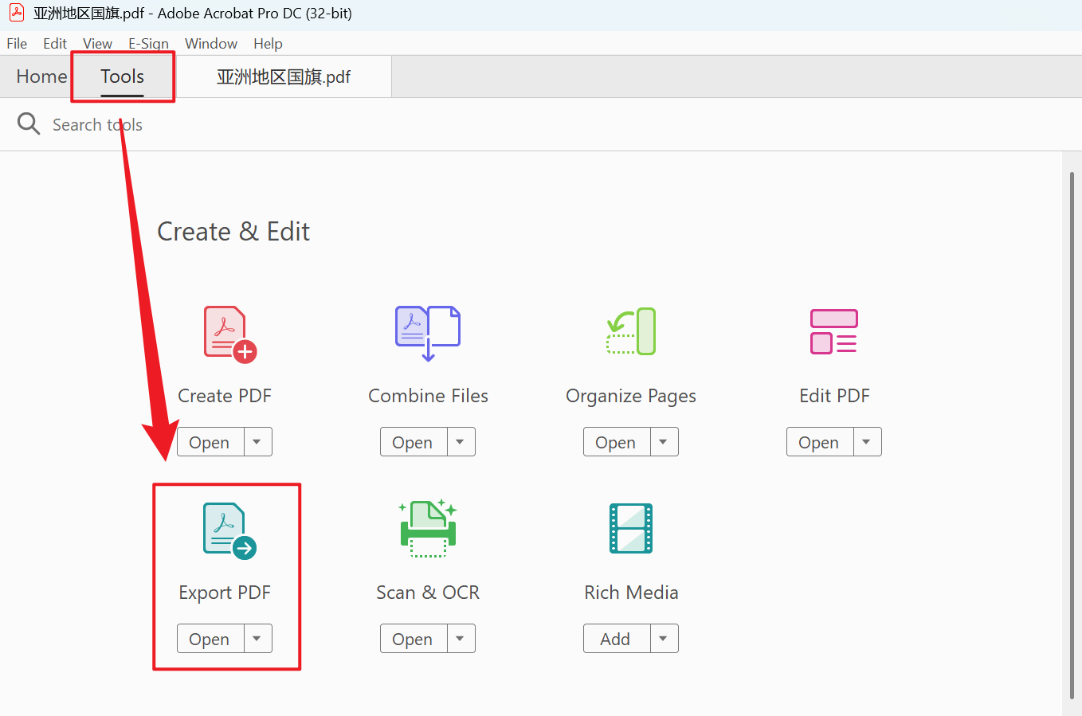Screen dimensions: 1082x716
Task: Click the Create PDF tool icon
Action: (229, 335)
